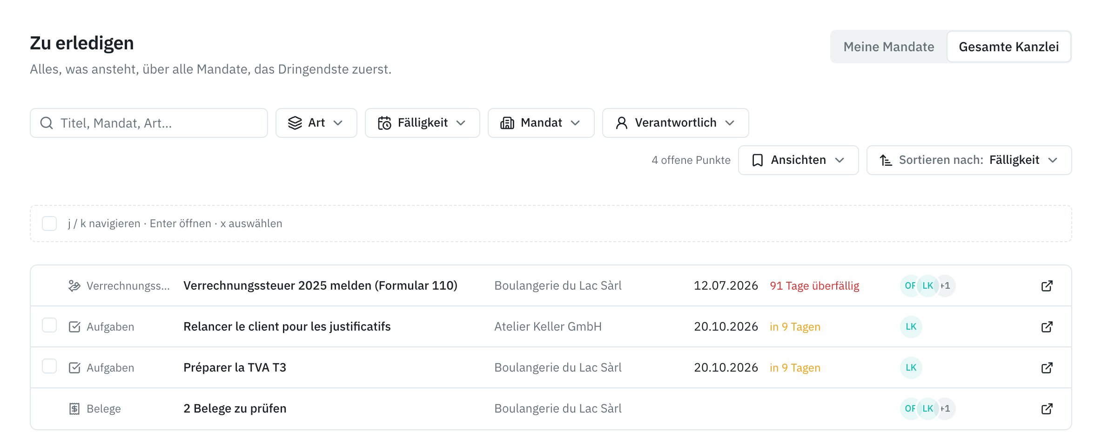Expand the Ansichten saved views dropdown
The width and height of the screenshot is (1102, 447).
click(799, 160)
